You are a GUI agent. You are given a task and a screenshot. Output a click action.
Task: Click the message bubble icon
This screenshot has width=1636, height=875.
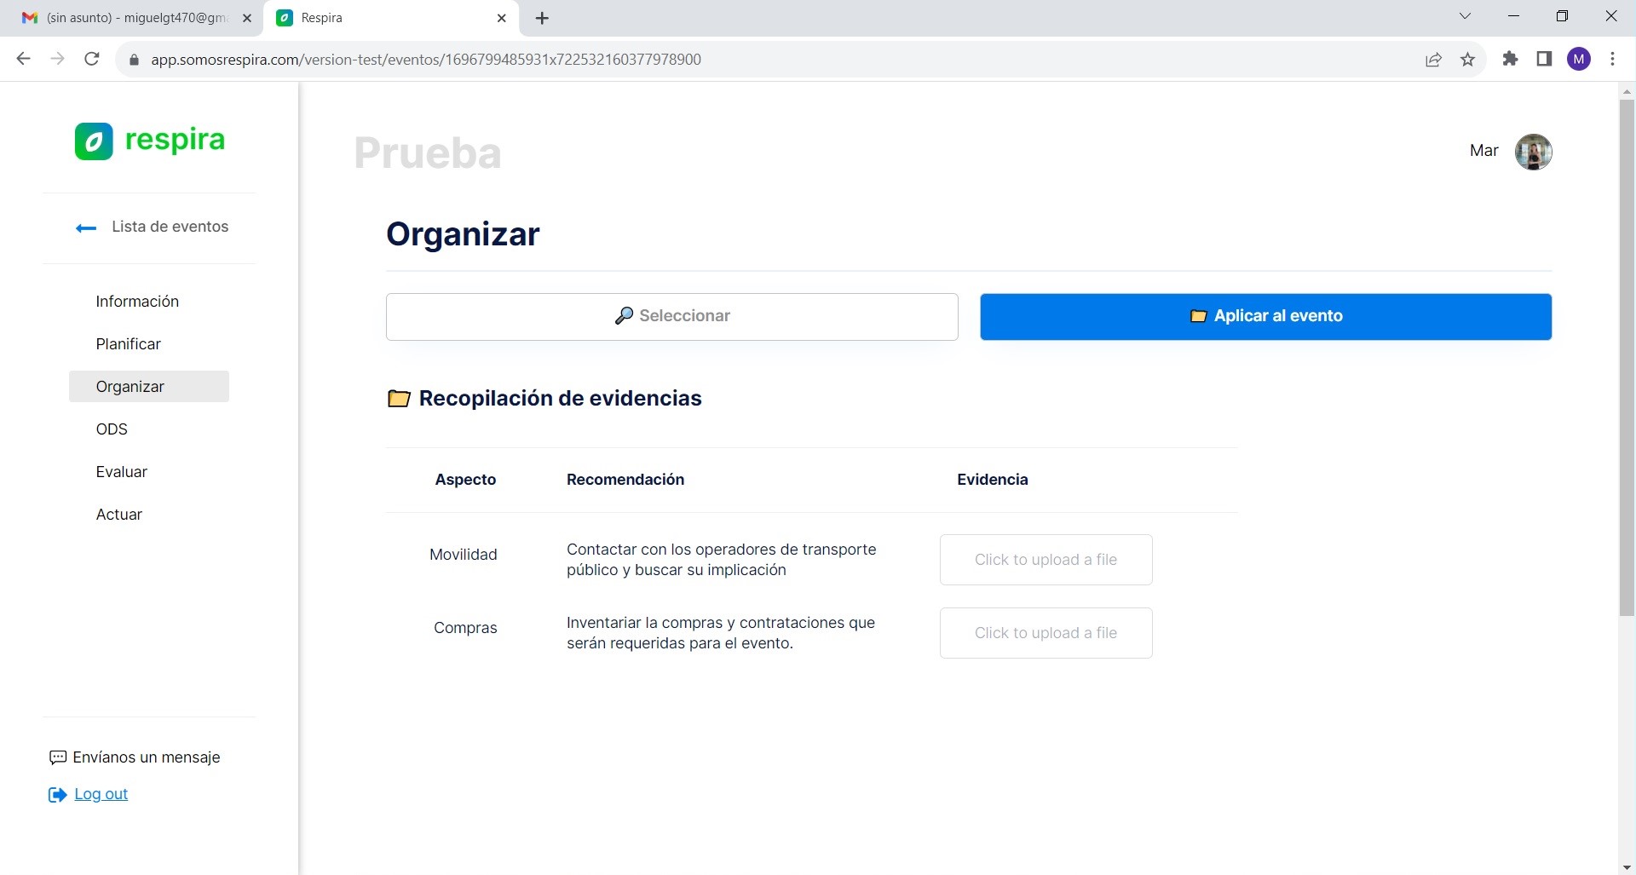pyautogui.click(x=58, y=757)
